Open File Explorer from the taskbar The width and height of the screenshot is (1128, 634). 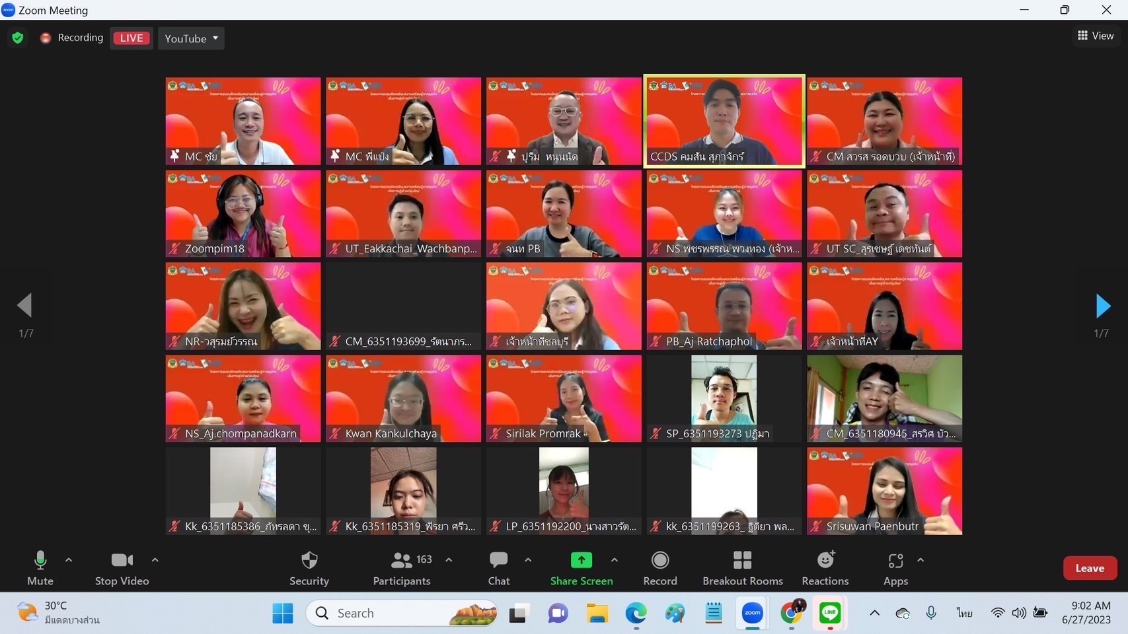coord(597,613)
